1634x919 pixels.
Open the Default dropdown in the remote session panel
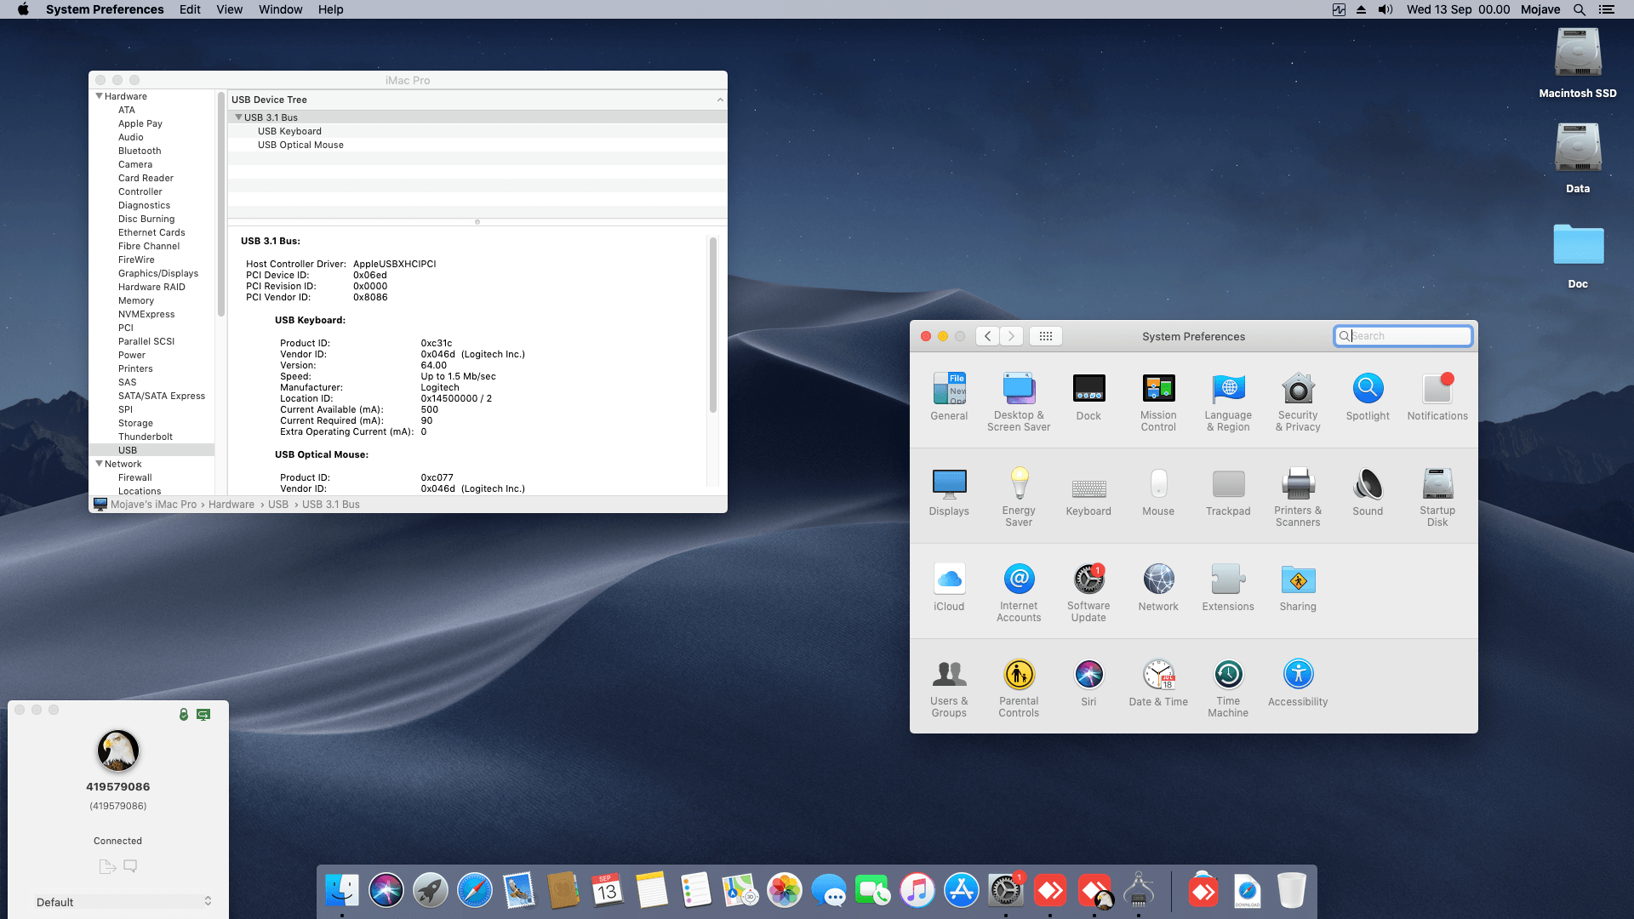pyautogui.click(x=123, y=902)
